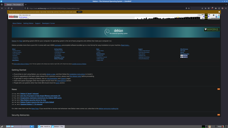This screenshot has height=128, width=228.
Task: Follow the 'packages' link
Action: 58,45
